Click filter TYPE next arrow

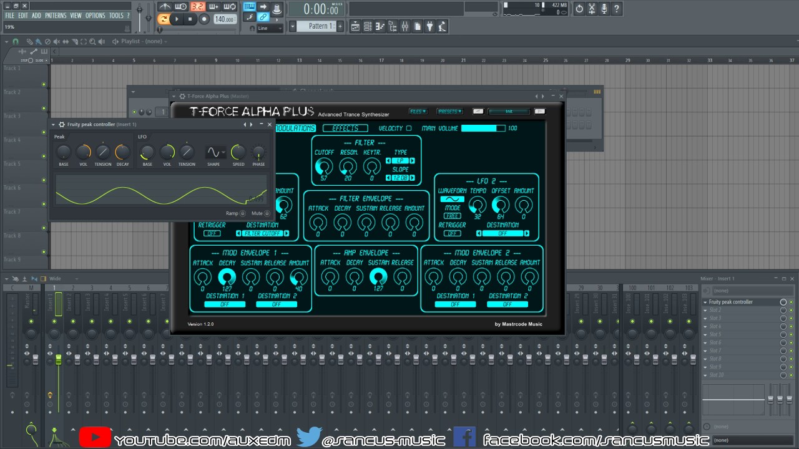(x=412, y=161)
